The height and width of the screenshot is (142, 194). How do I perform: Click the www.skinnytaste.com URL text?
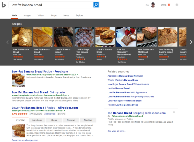[40, 95]
